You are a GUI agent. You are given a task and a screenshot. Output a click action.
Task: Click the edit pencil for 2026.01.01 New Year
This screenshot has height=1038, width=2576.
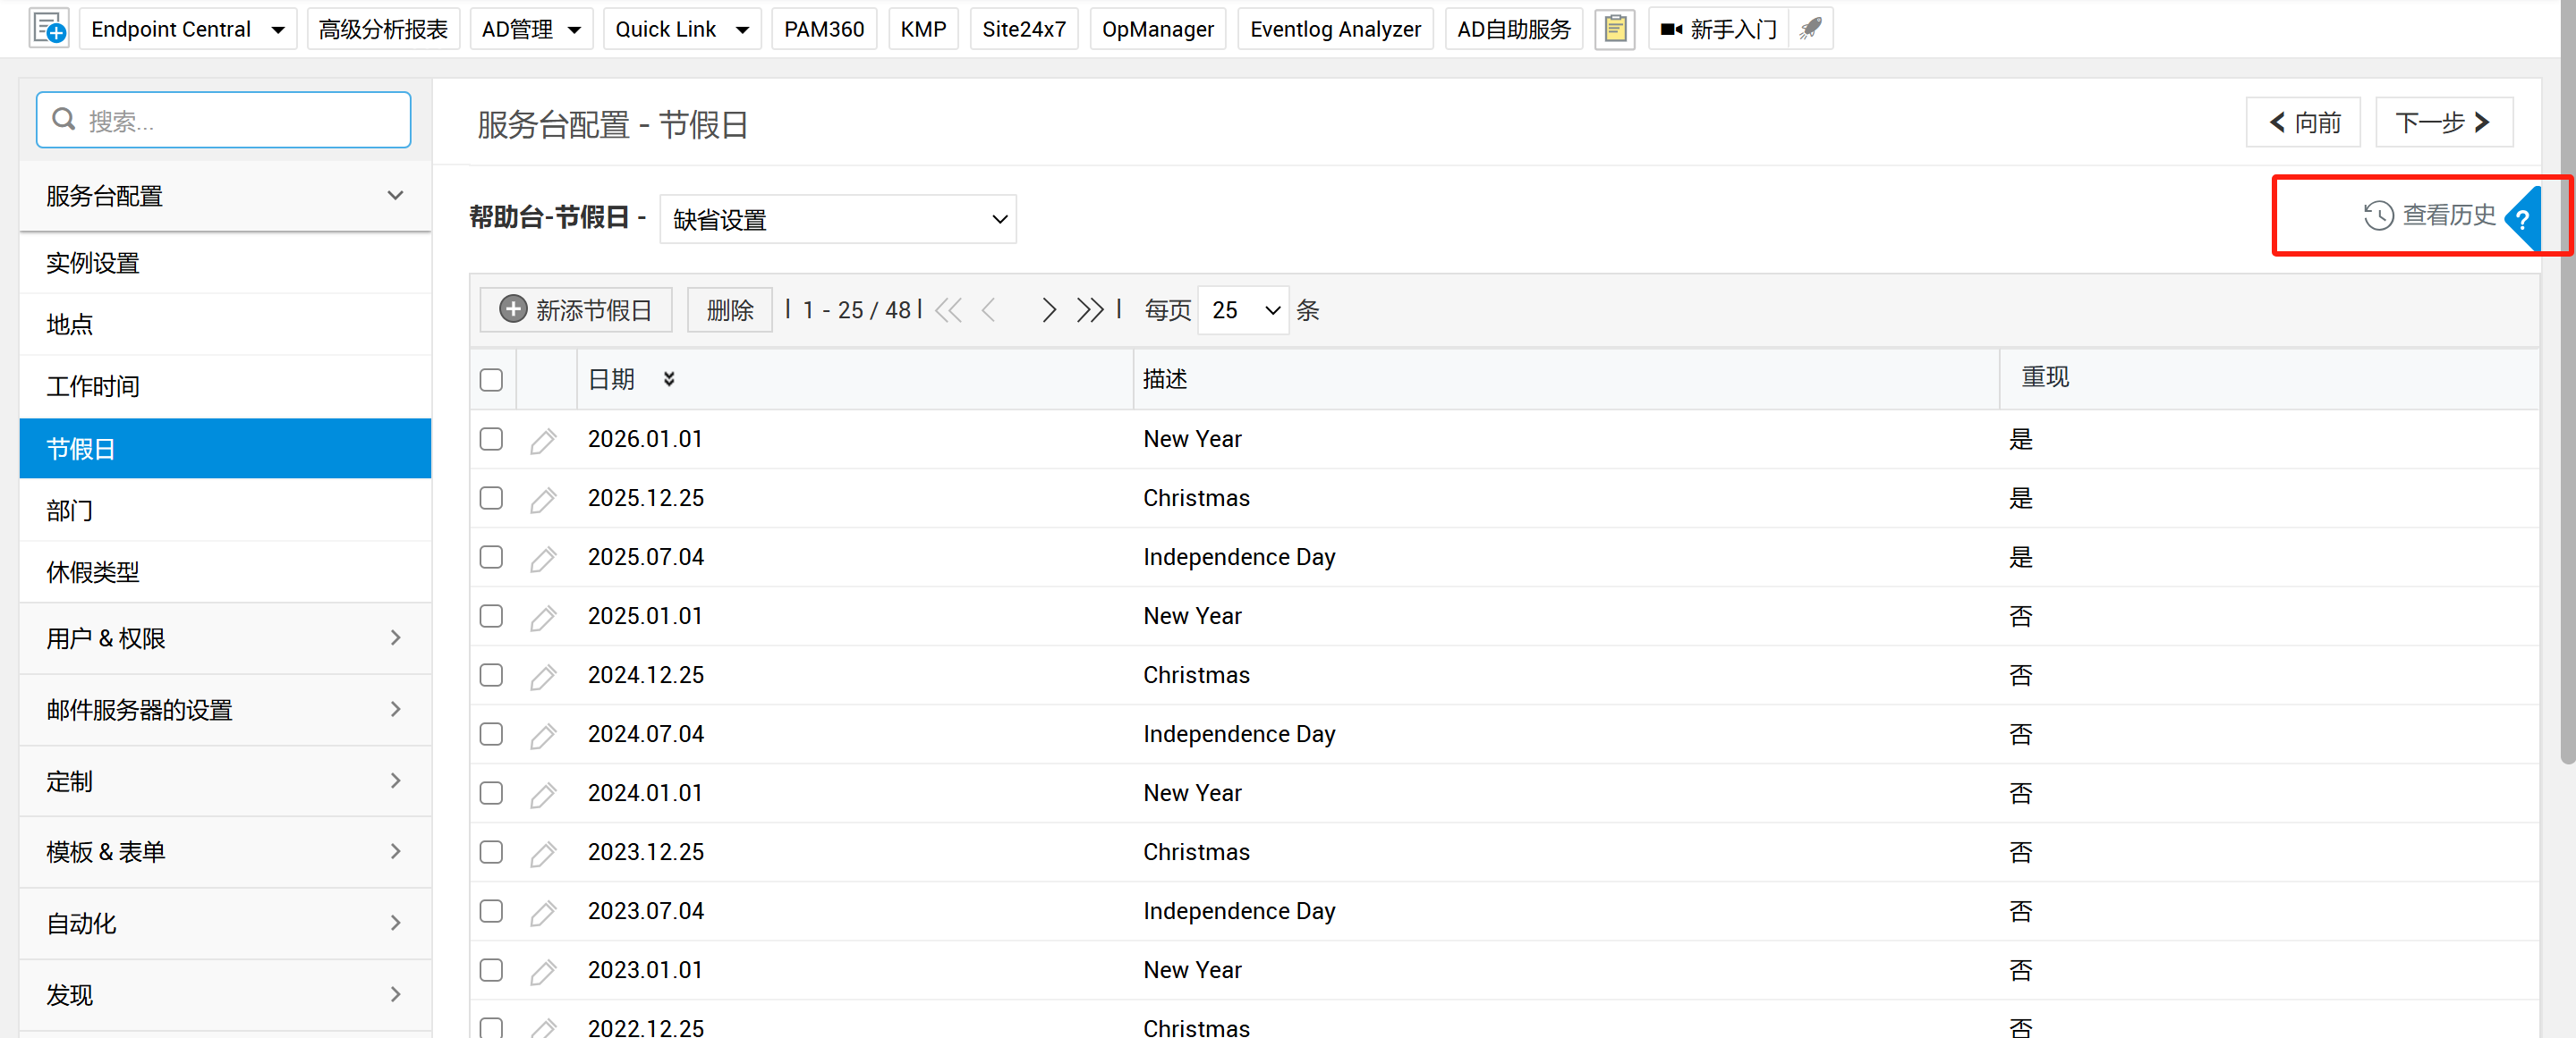(543, 441)
